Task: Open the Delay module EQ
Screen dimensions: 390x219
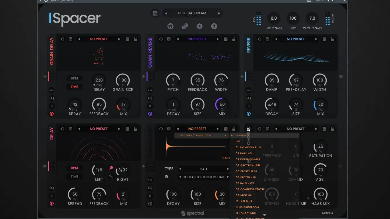Action: pyautogui.click(x=52, y=188)
